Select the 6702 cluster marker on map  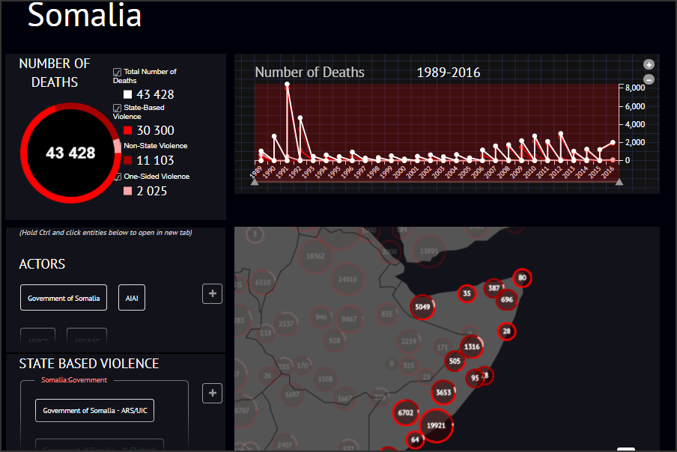406,412
